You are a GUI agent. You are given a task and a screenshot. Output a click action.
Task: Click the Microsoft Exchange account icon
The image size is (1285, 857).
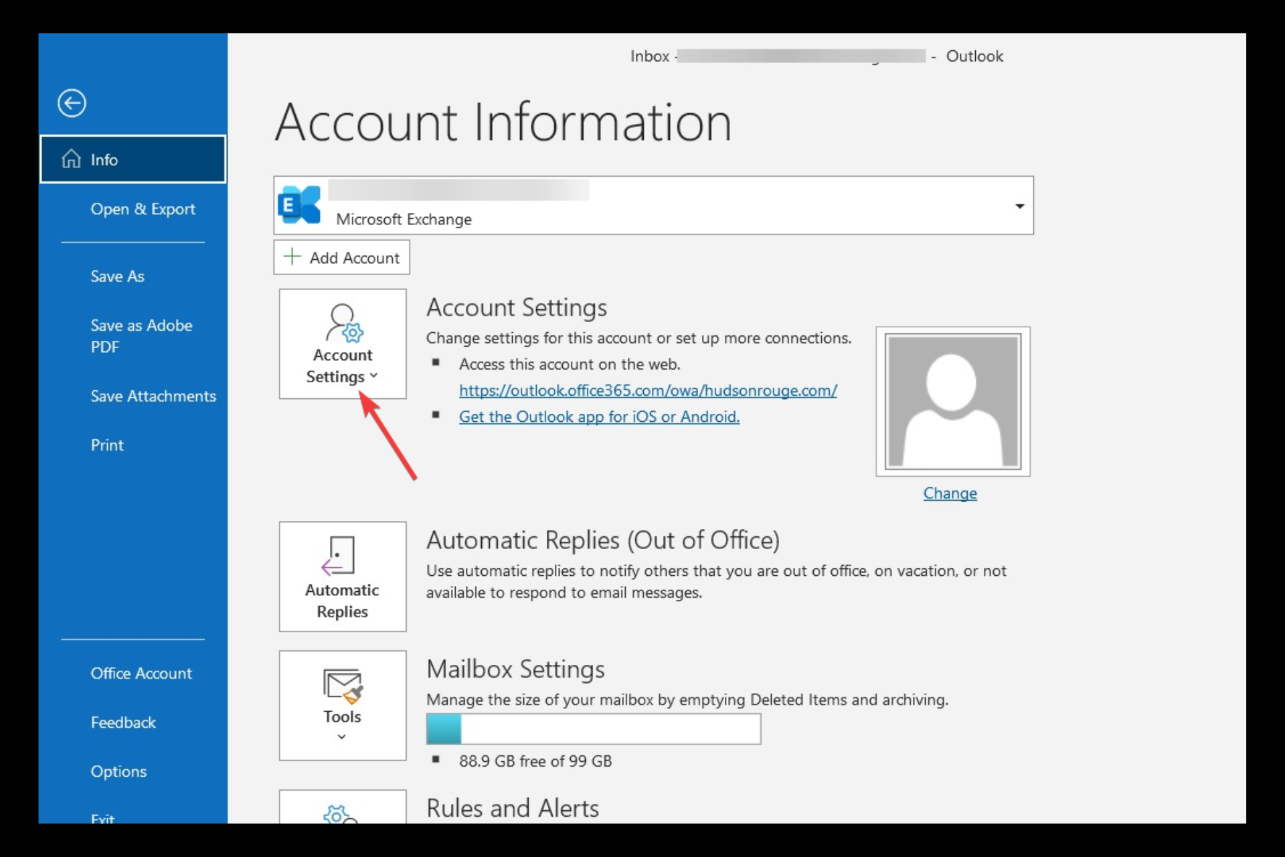298,204
